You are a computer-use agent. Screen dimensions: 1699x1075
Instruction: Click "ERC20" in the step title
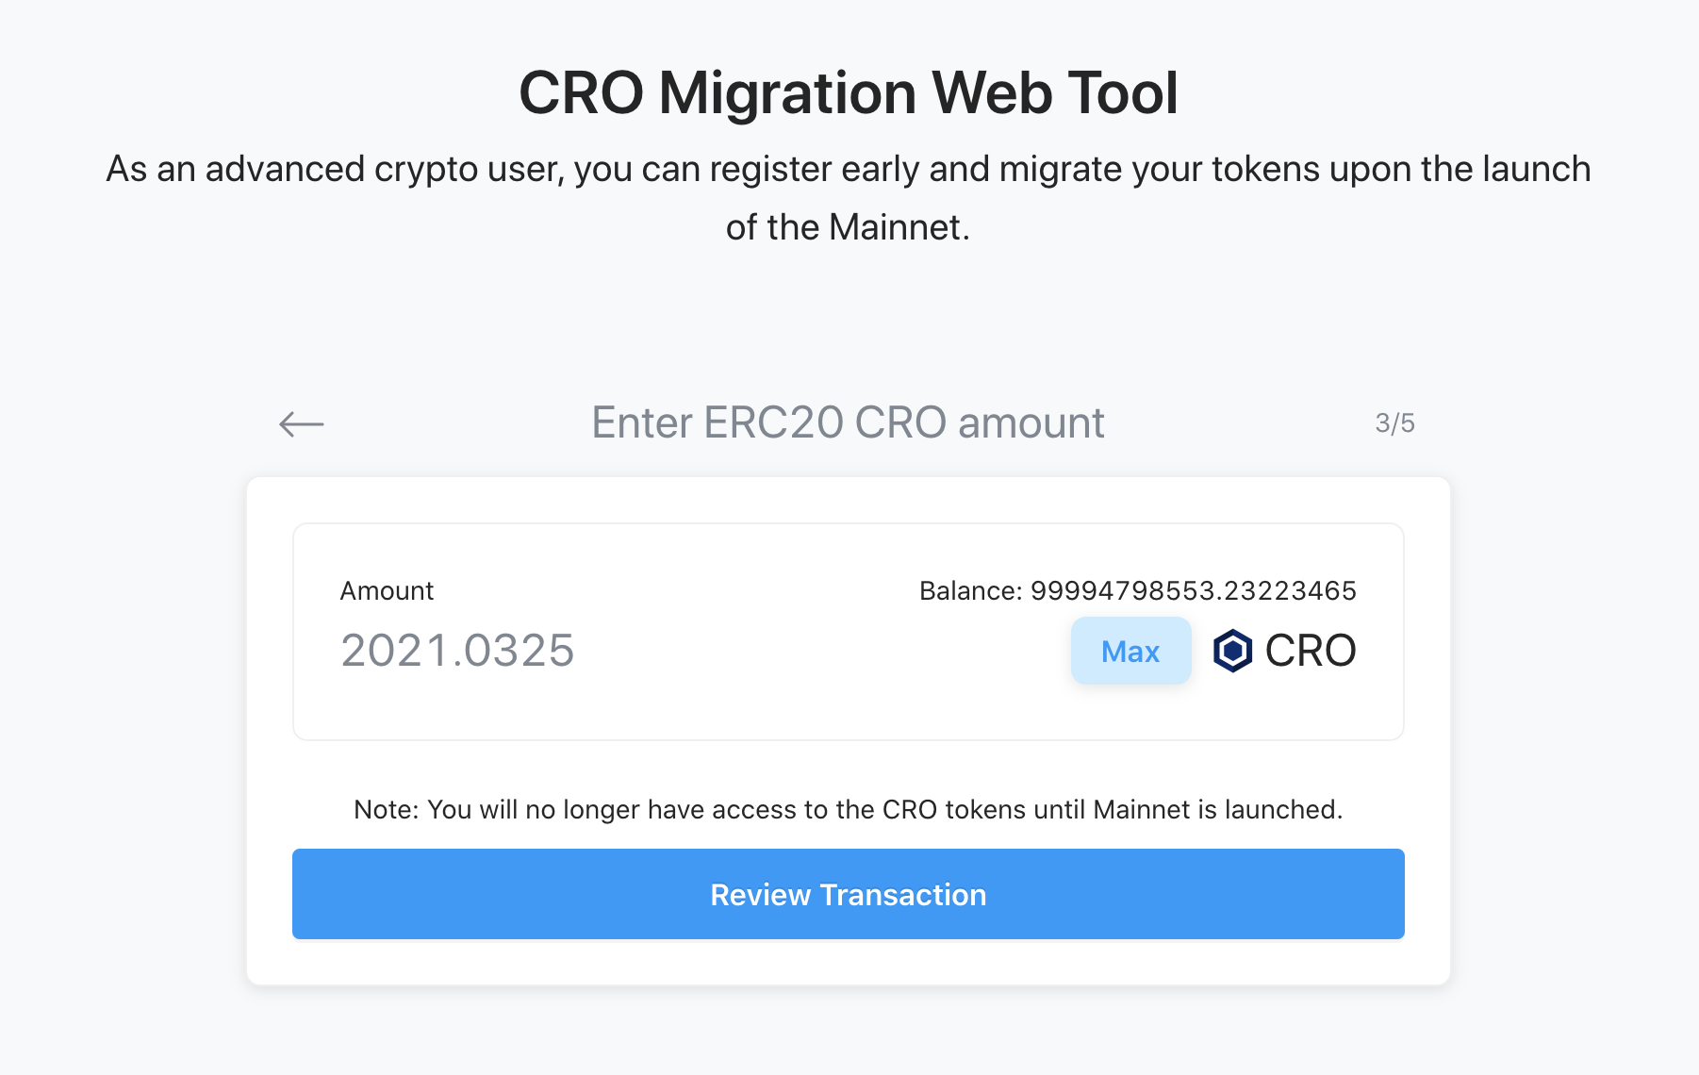coord(773,422)
